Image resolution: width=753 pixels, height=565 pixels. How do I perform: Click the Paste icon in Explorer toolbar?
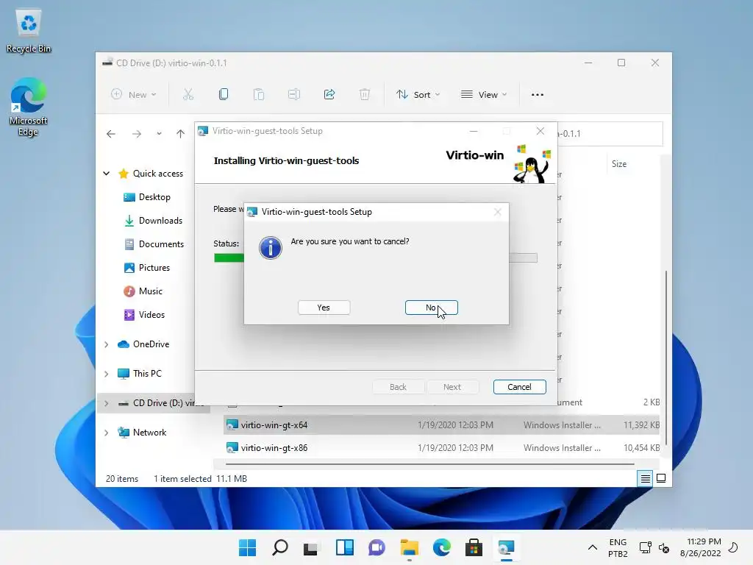(x=259, y=95)
